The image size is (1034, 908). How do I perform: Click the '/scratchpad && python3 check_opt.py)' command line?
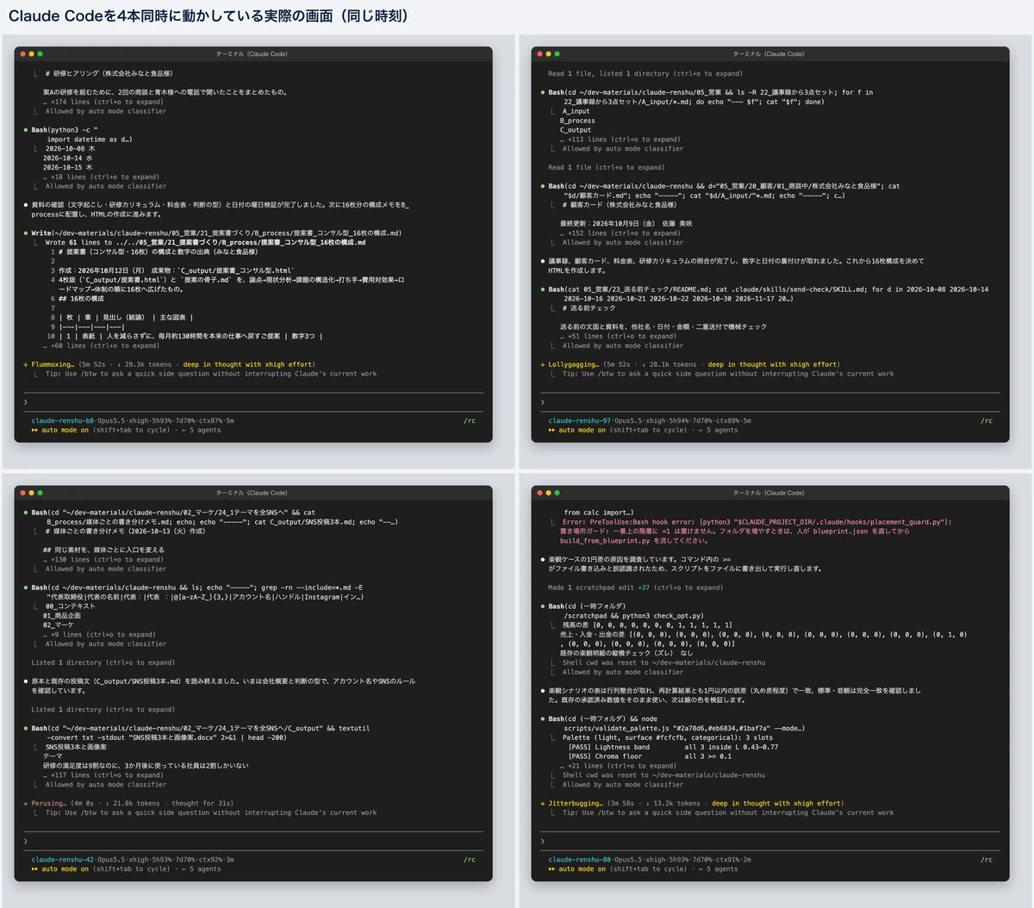[634, 616]
